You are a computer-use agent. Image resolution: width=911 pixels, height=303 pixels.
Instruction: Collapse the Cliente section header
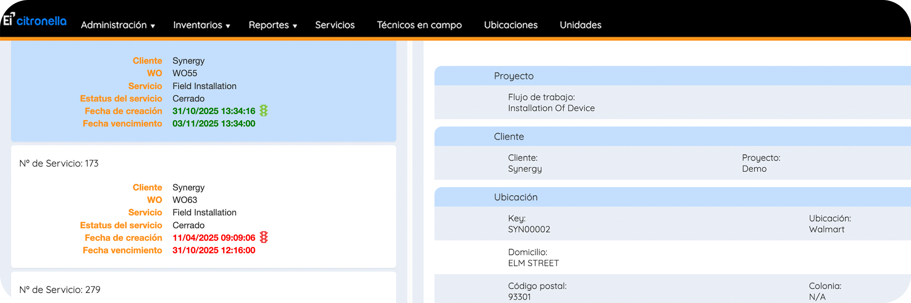[672, 136]
